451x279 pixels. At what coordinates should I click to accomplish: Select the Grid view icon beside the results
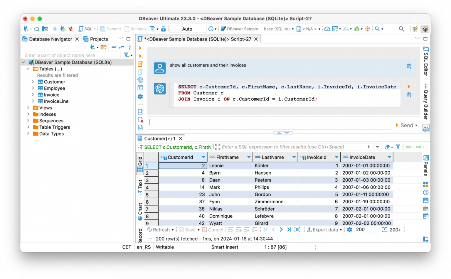tap(140, 163)
